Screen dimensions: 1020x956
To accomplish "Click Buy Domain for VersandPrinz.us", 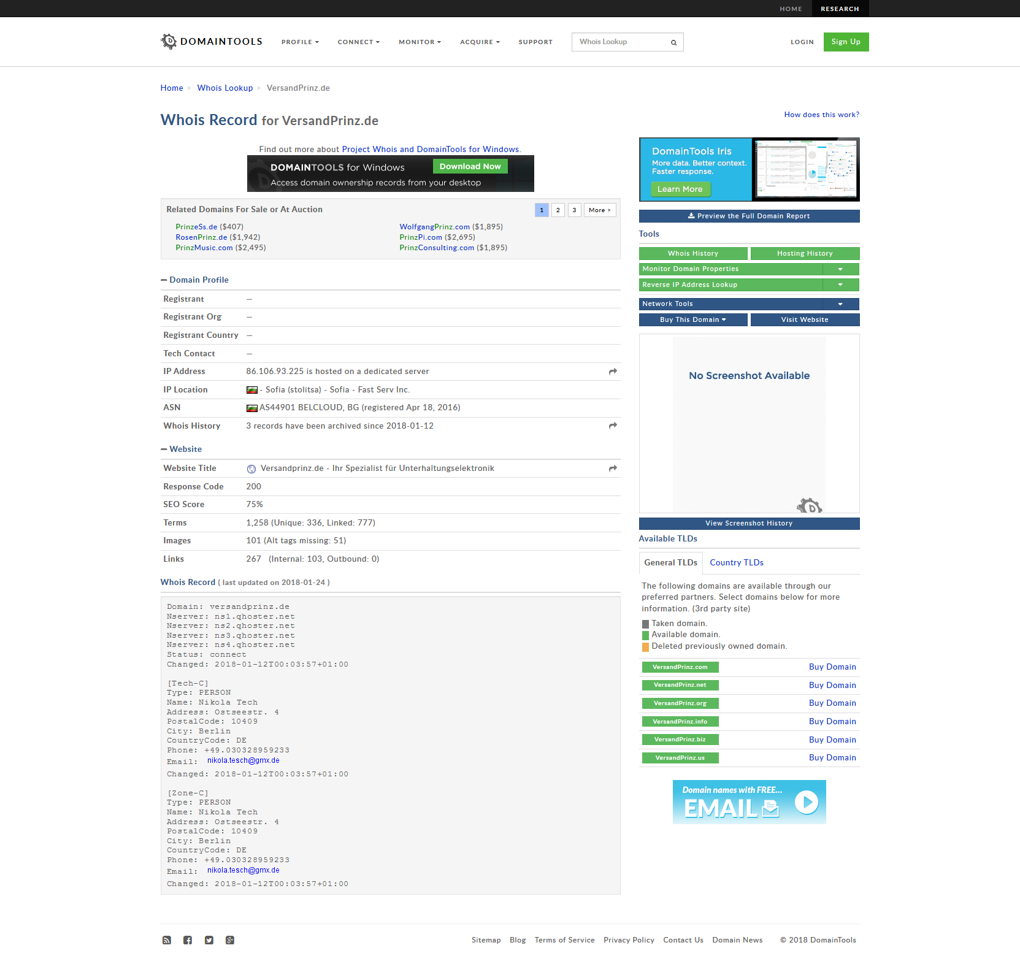I will click(832, 758).
